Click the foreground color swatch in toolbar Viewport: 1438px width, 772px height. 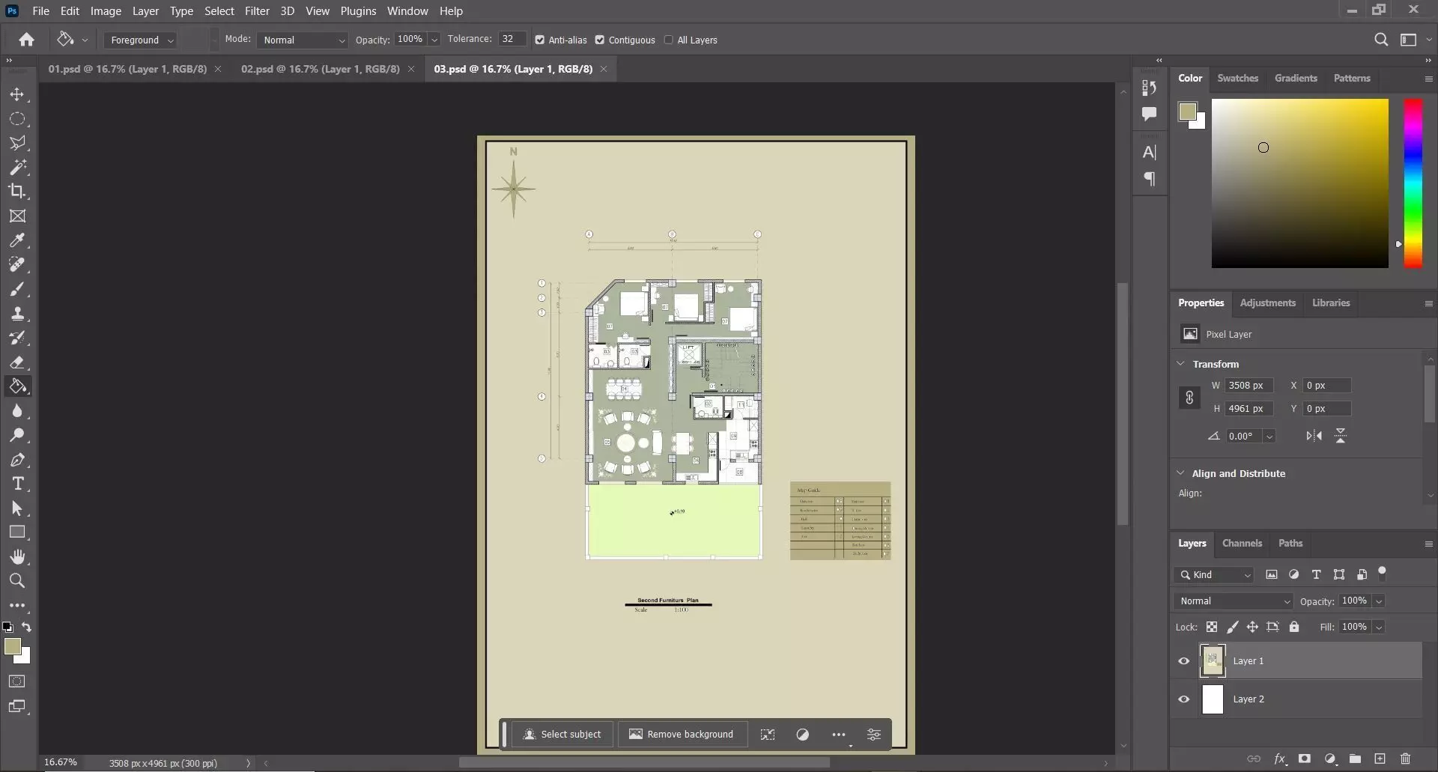pyautogui.click(x=12, y=647)
